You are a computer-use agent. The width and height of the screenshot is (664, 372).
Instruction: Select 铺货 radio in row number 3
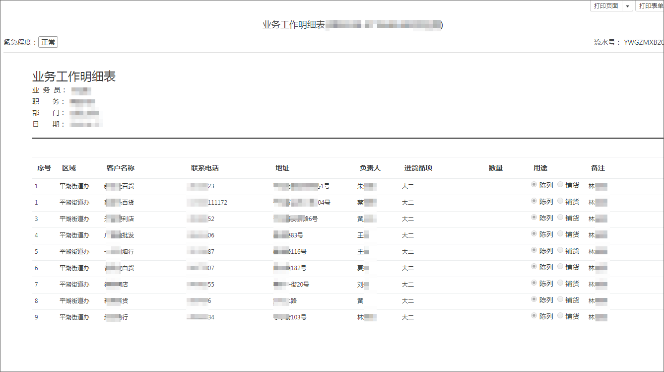(560, 218)
